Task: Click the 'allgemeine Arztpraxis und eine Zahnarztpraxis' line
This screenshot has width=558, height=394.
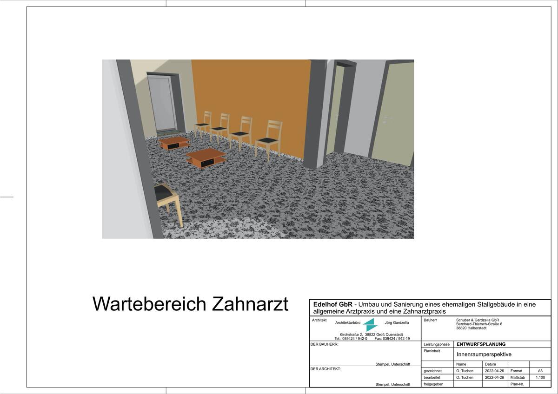Action: [379, 311]
